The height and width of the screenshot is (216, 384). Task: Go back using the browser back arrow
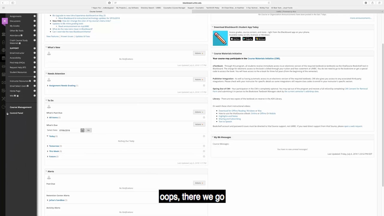[x=3, y=3]
